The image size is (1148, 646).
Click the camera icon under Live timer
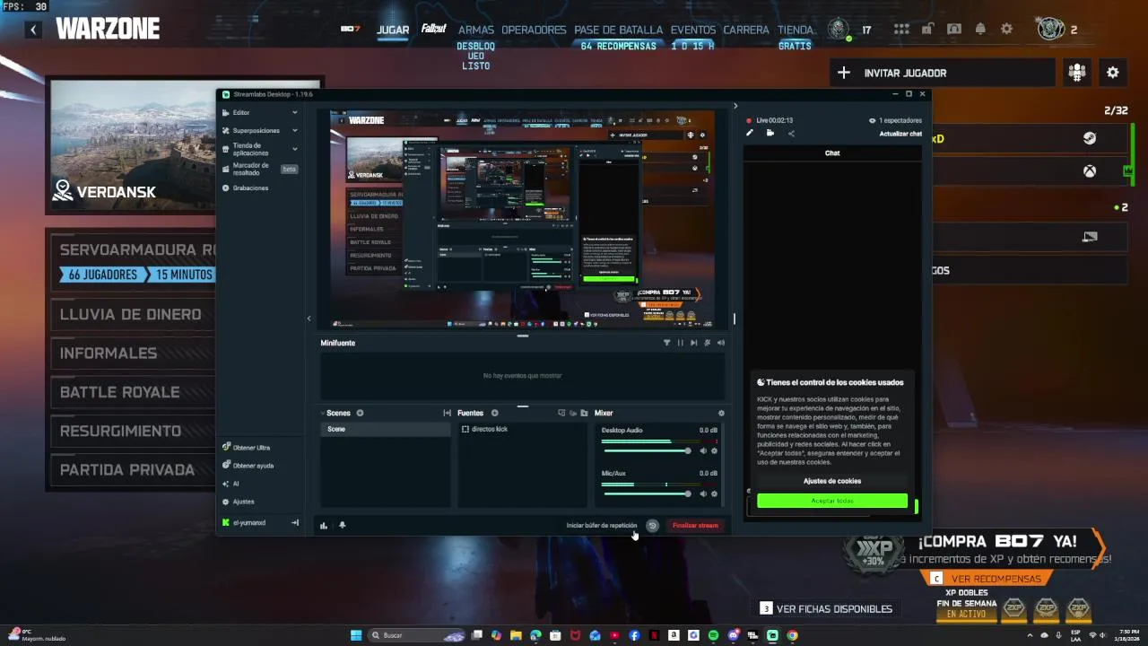tap(770, 133)
